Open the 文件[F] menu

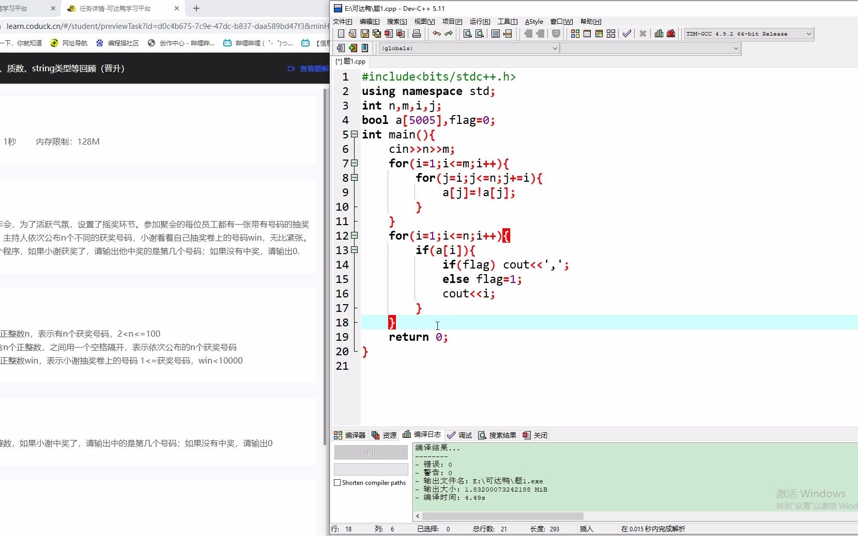click(x=343, y=22)
